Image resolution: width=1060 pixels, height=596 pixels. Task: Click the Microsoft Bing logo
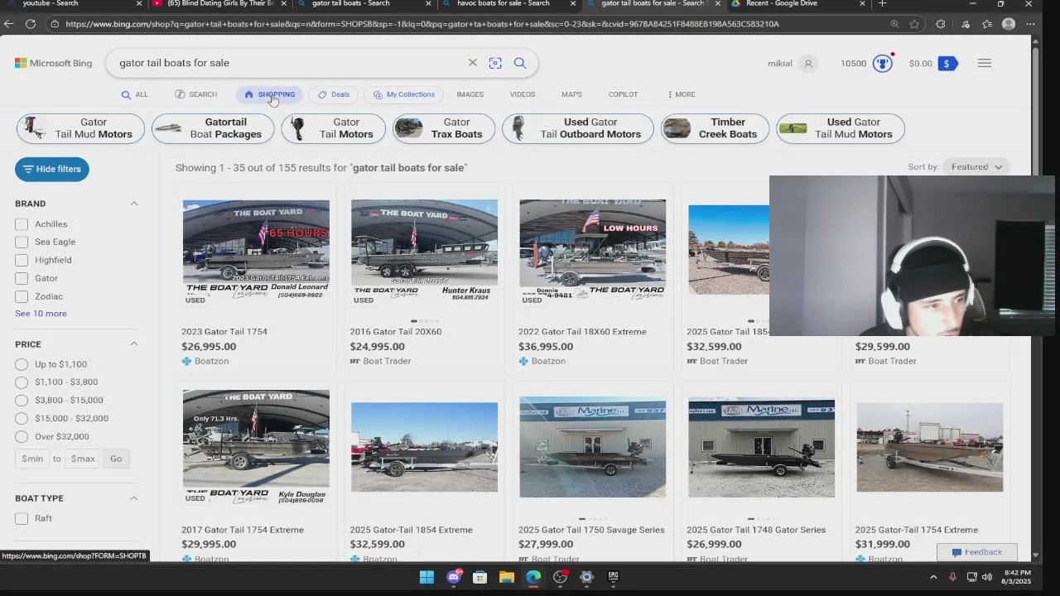[53, 63]
